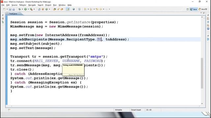
Task: Click the Print toolbar icon
Action: point(14,9)
